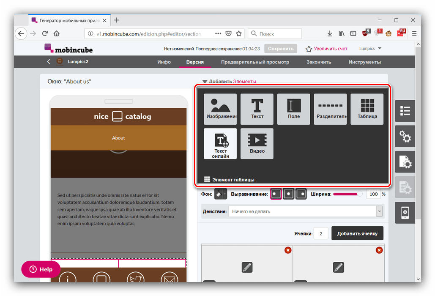Toggle the Firefox sidebar icon
Image resolution: width=435 pixels, height=296 pixels.
tap(353, 33)
